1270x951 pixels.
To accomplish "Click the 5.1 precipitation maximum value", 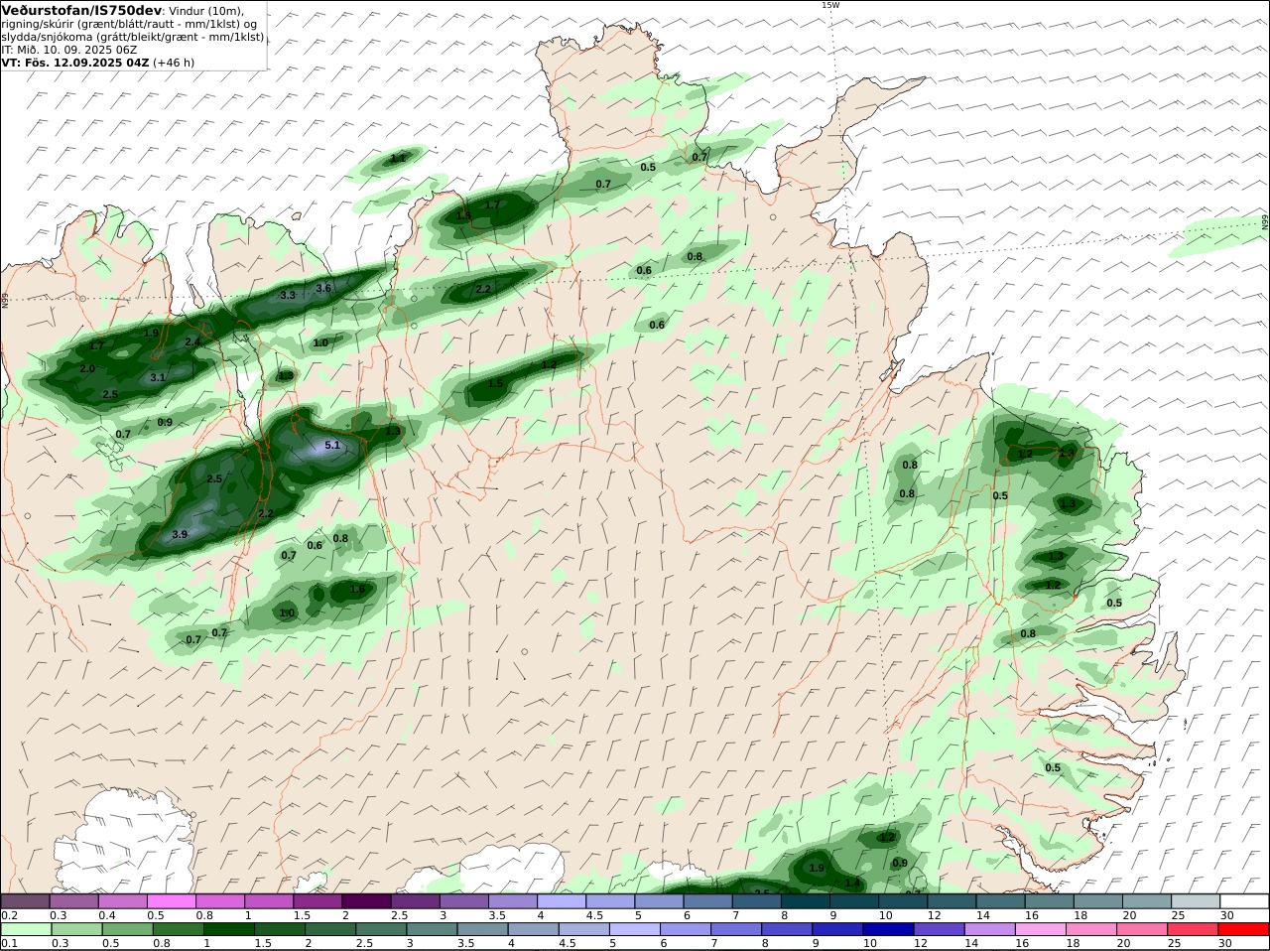I will pos(332,446).
